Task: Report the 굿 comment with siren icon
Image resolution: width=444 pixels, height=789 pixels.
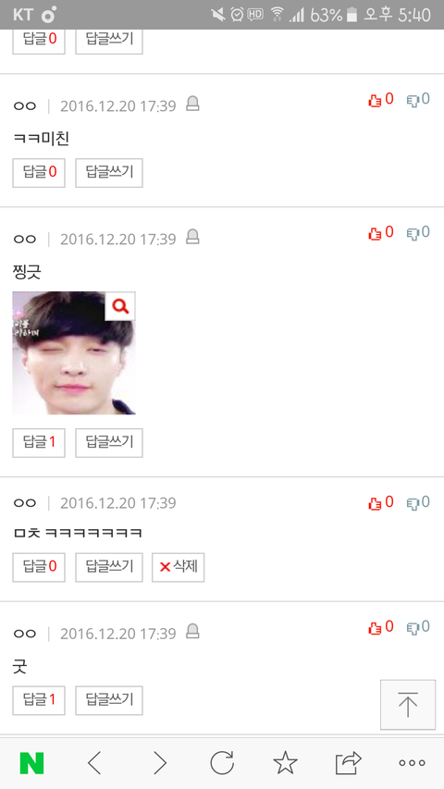Action: (x=192, y=632)
